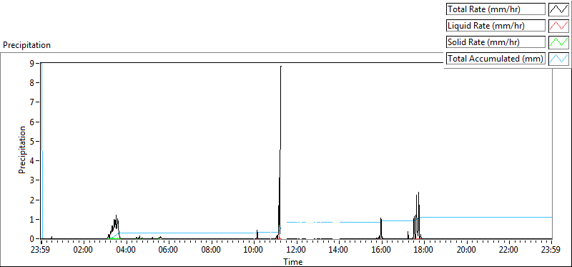
Task: Click the 04:00 time axis tick label
Action: point(126,251)
